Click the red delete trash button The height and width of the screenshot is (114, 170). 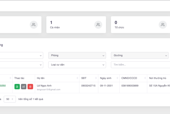pyautogui.click(x=30, y=87)
